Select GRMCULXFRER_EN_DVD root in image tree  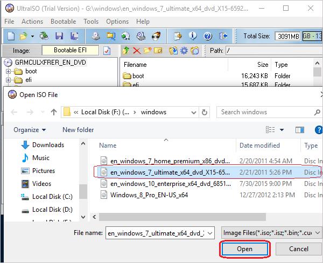51,63
